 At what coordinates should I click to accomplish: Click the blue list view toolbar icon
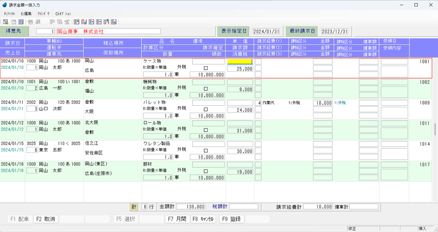click(x=21, y=22)
